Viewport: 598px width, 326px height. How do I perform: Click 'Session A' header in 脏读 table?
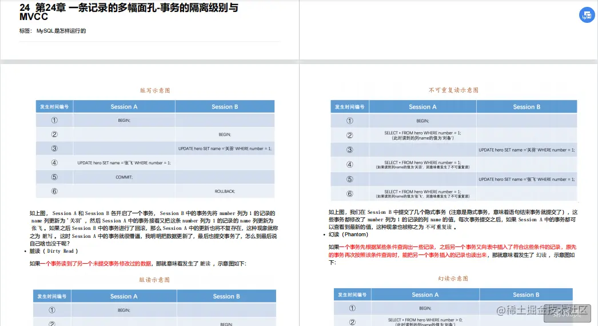click(124, 296)
